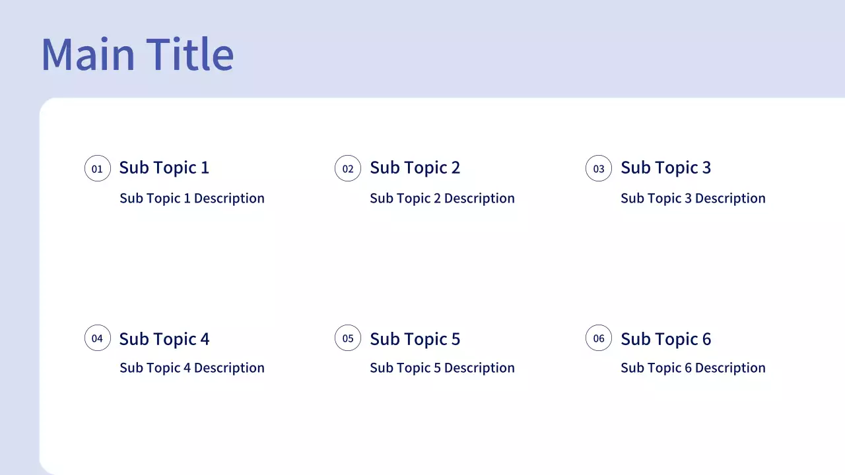This screenshot has width=845, height=475.
Task: Select the Sub Topic 2 Description text
Action: coord(442,198)
